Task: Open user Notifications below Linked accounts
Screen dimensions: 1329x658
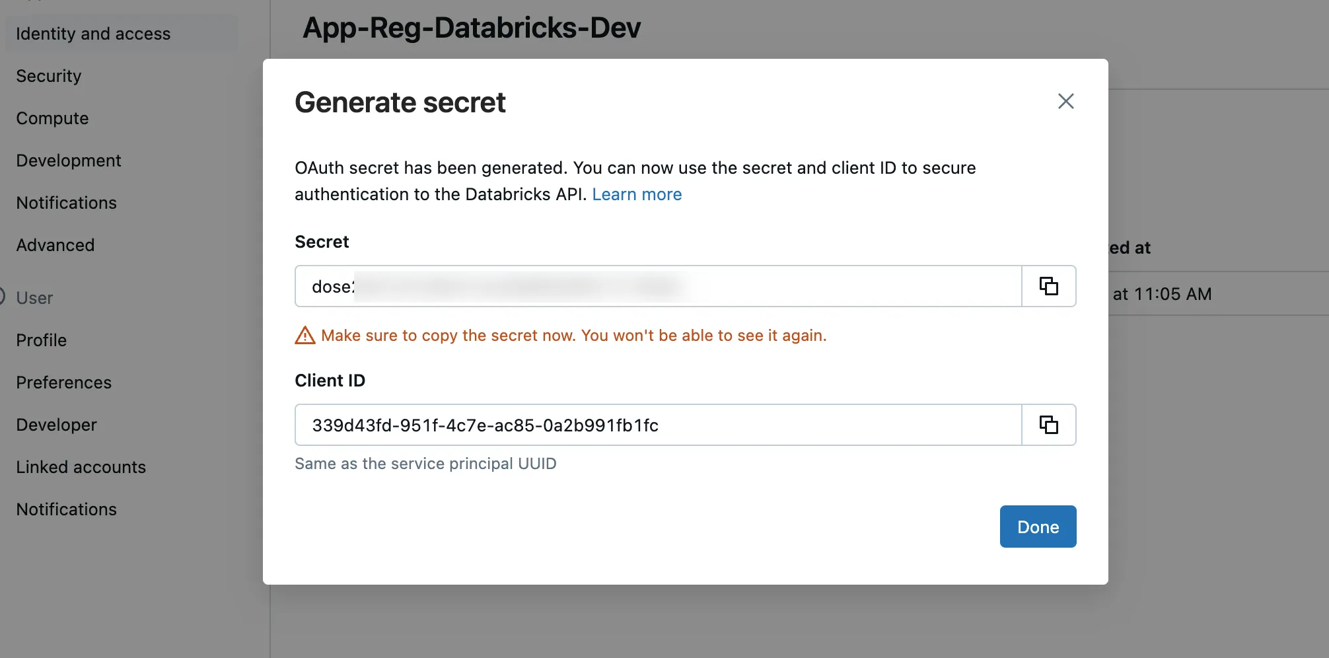Action: pyautogui.click(x=66, y=509)
